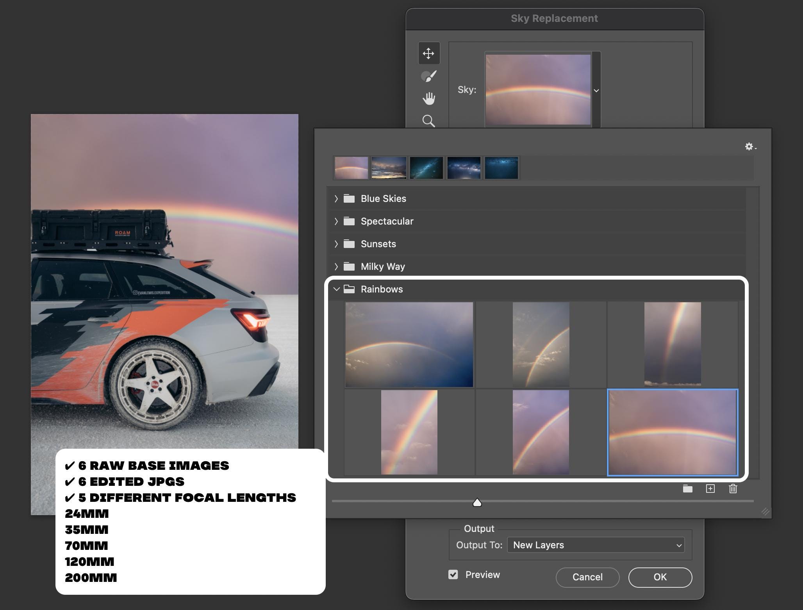
Task: Open the Sky Replacement settings gear menu
Action: click(749, 147)
